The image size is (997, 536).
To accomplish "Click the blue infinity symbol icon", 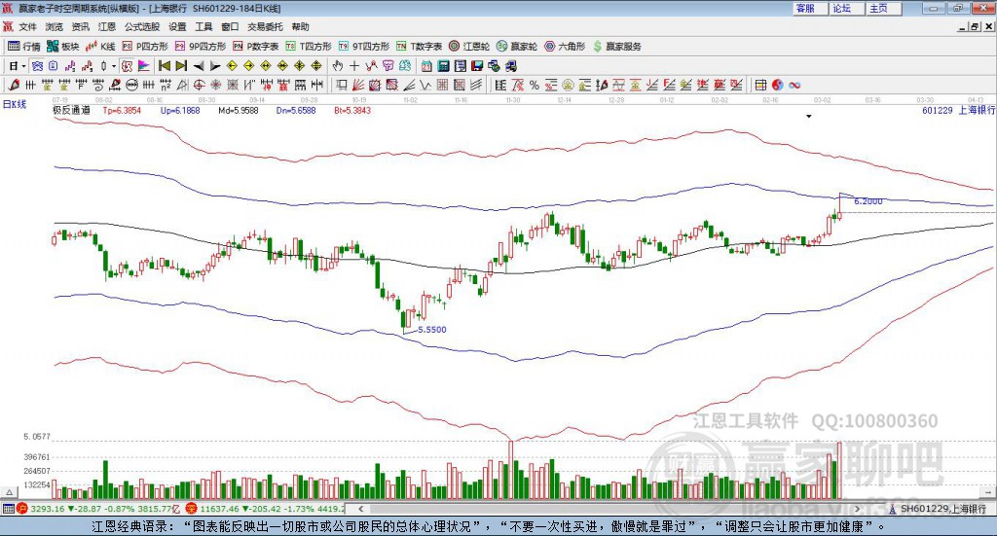I will pyautogui.click(x=794, y=85).
